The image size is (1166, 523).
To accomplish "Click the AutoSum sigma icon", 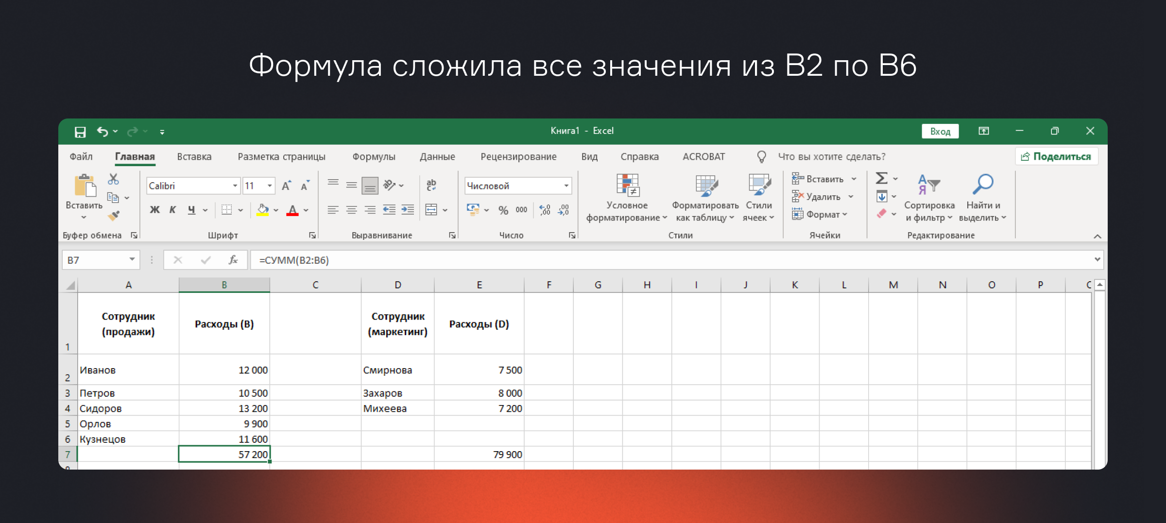I will click(881, 179).
